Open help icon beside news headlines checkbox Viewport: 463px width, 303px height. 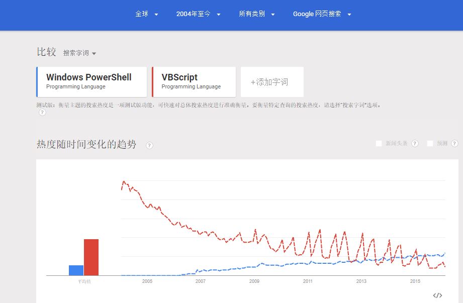click(415, 143)
